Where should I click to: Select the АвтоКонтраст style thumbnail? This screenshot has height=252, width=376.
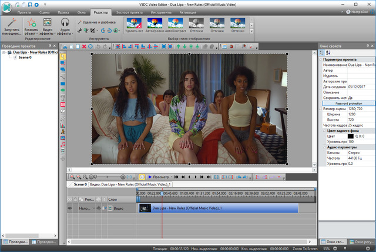176,23
